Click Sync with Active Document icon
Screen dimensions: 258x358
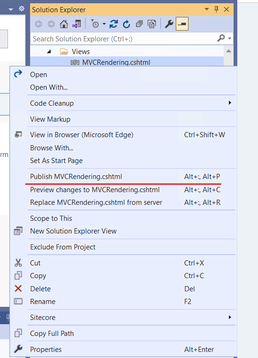[113, 24]
